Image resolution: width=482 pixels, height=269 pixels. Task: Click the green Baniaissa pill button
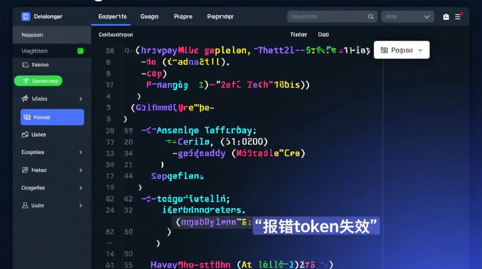pos(38,81)
